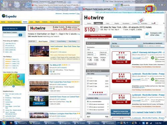
Task: Click the green Go button near search box
Action: tap(116, 5)
